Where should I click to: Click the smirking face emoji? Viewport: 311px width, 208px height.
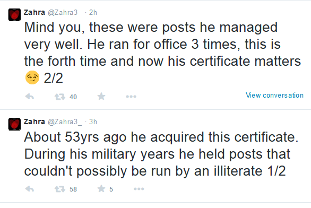click(32, 77)
